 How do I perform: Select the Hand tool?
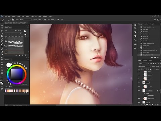point(2,73)
